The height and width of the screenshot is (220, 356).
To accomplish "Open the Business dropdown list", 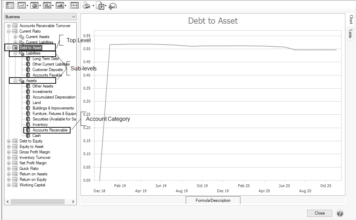I will point(40,17).
